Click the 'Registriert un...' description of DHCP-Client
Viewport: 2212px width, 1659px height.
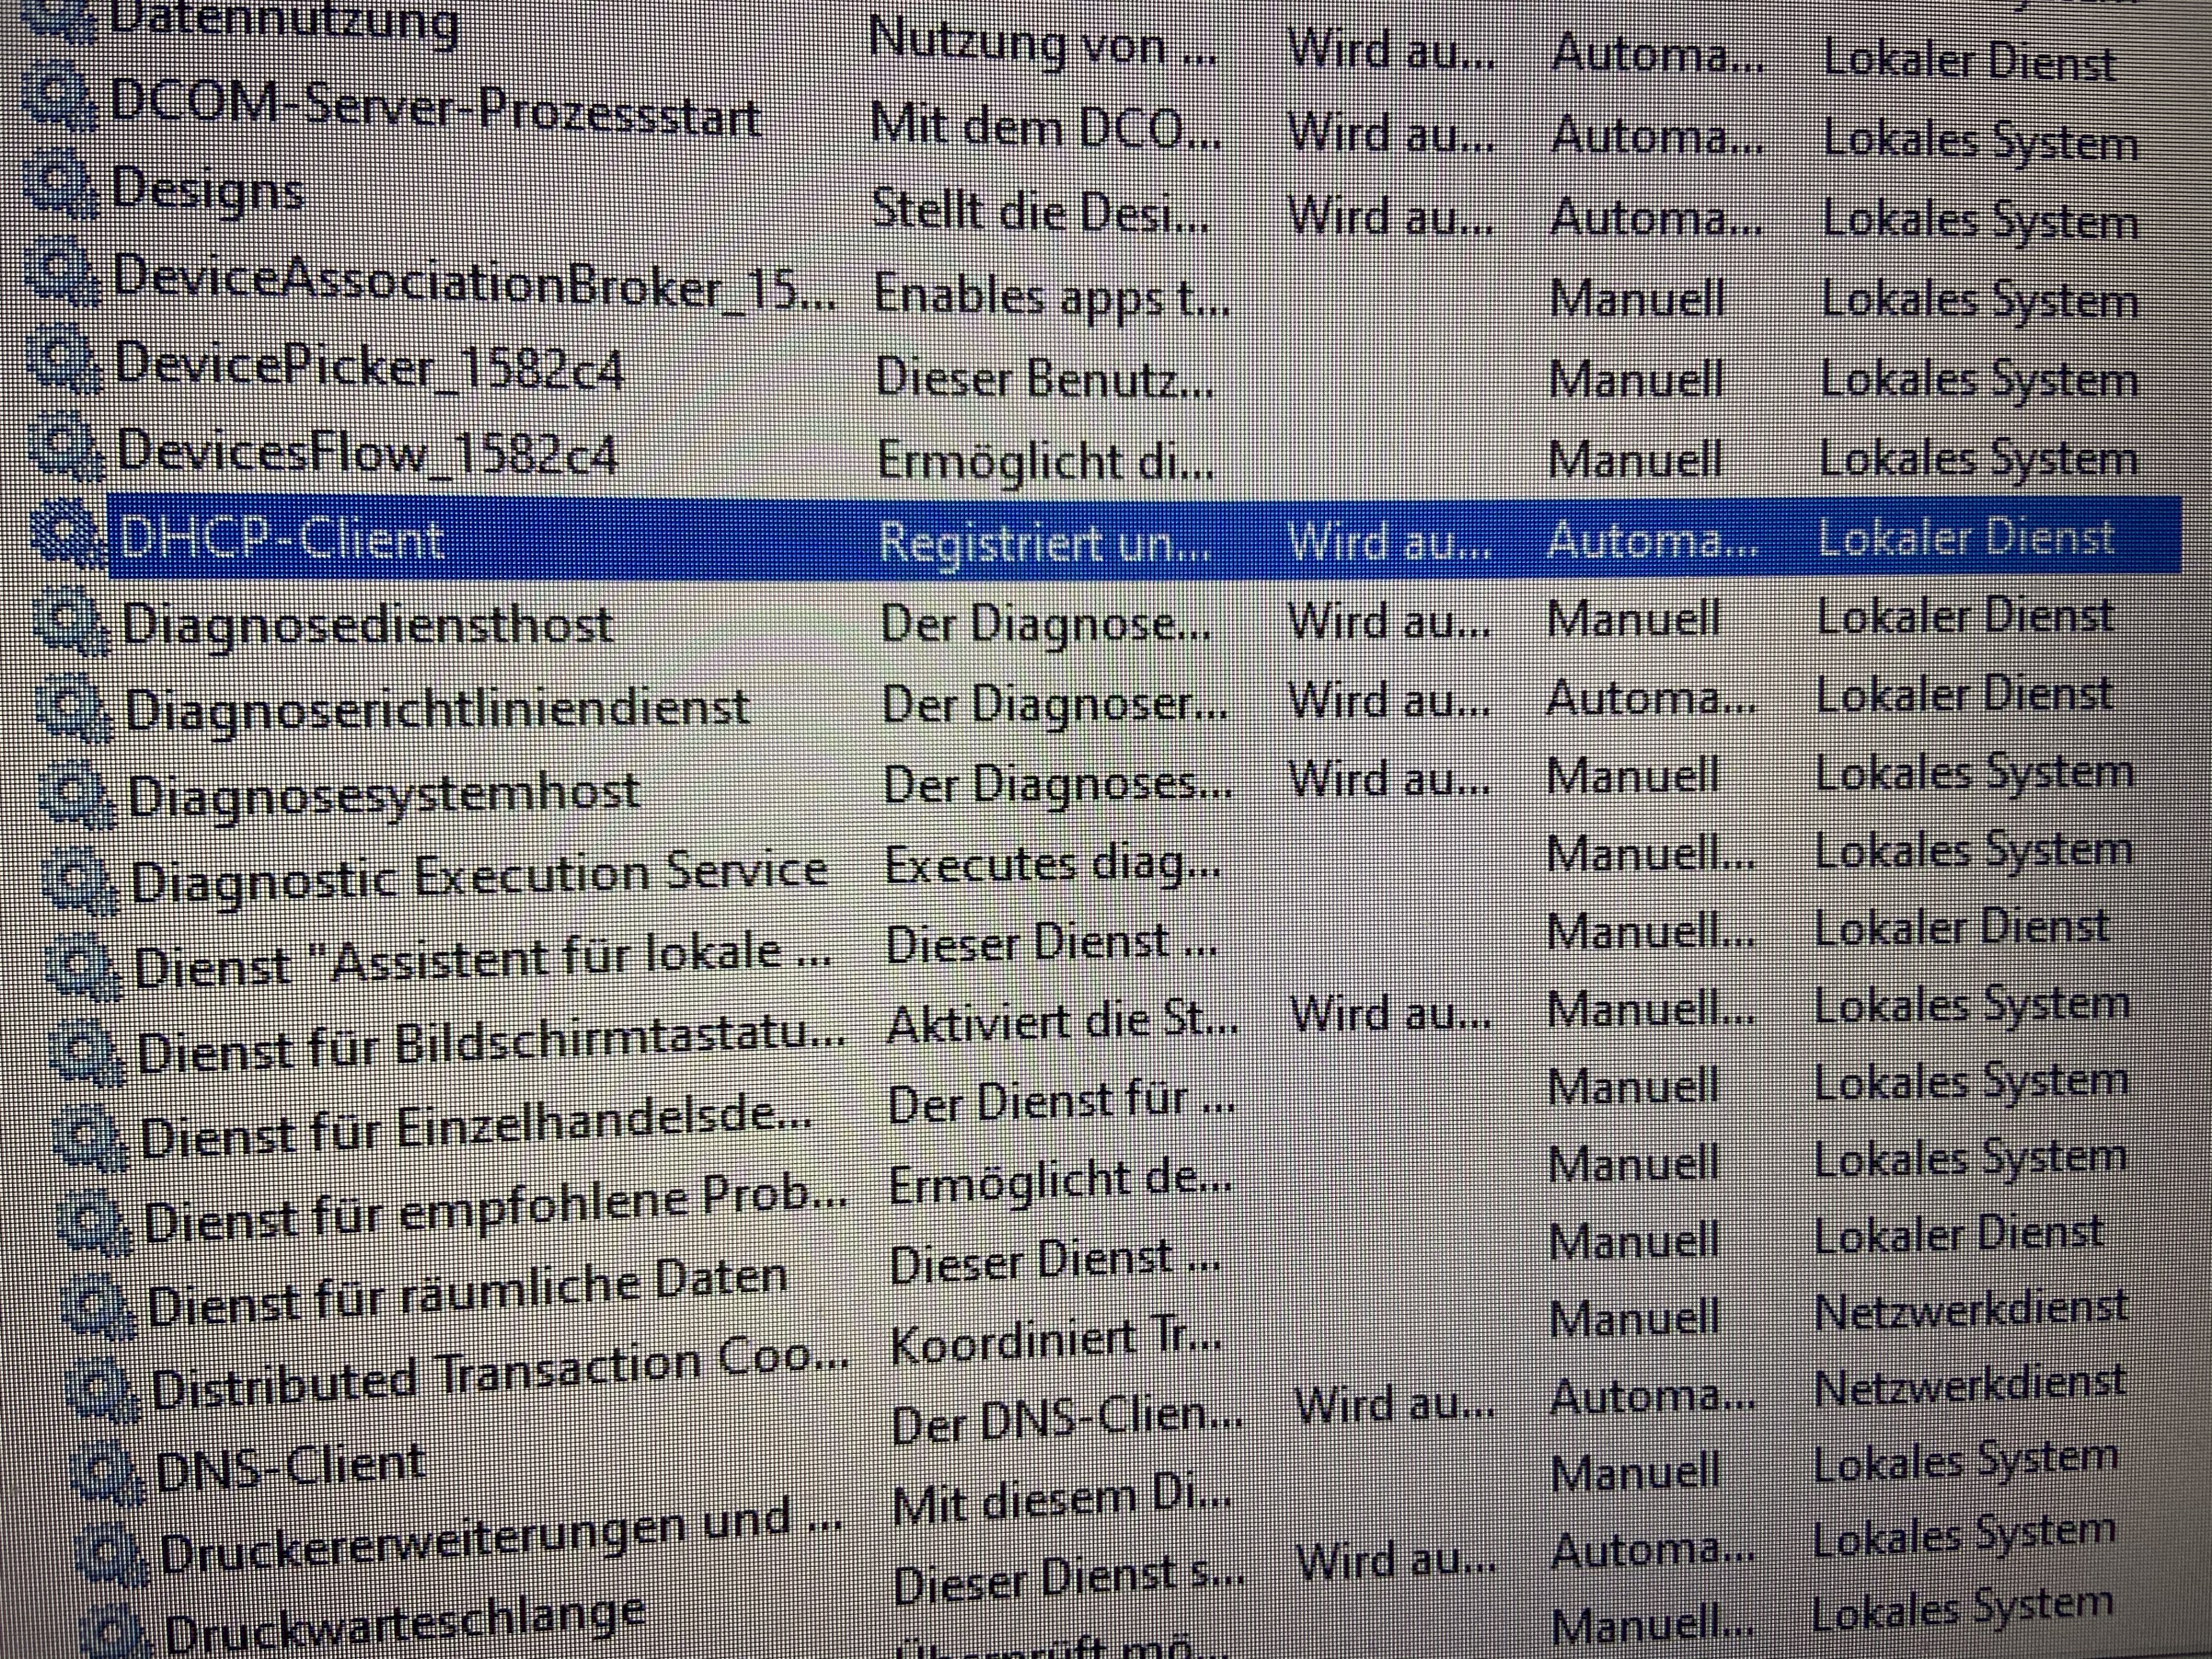(x=1043, y=542)
